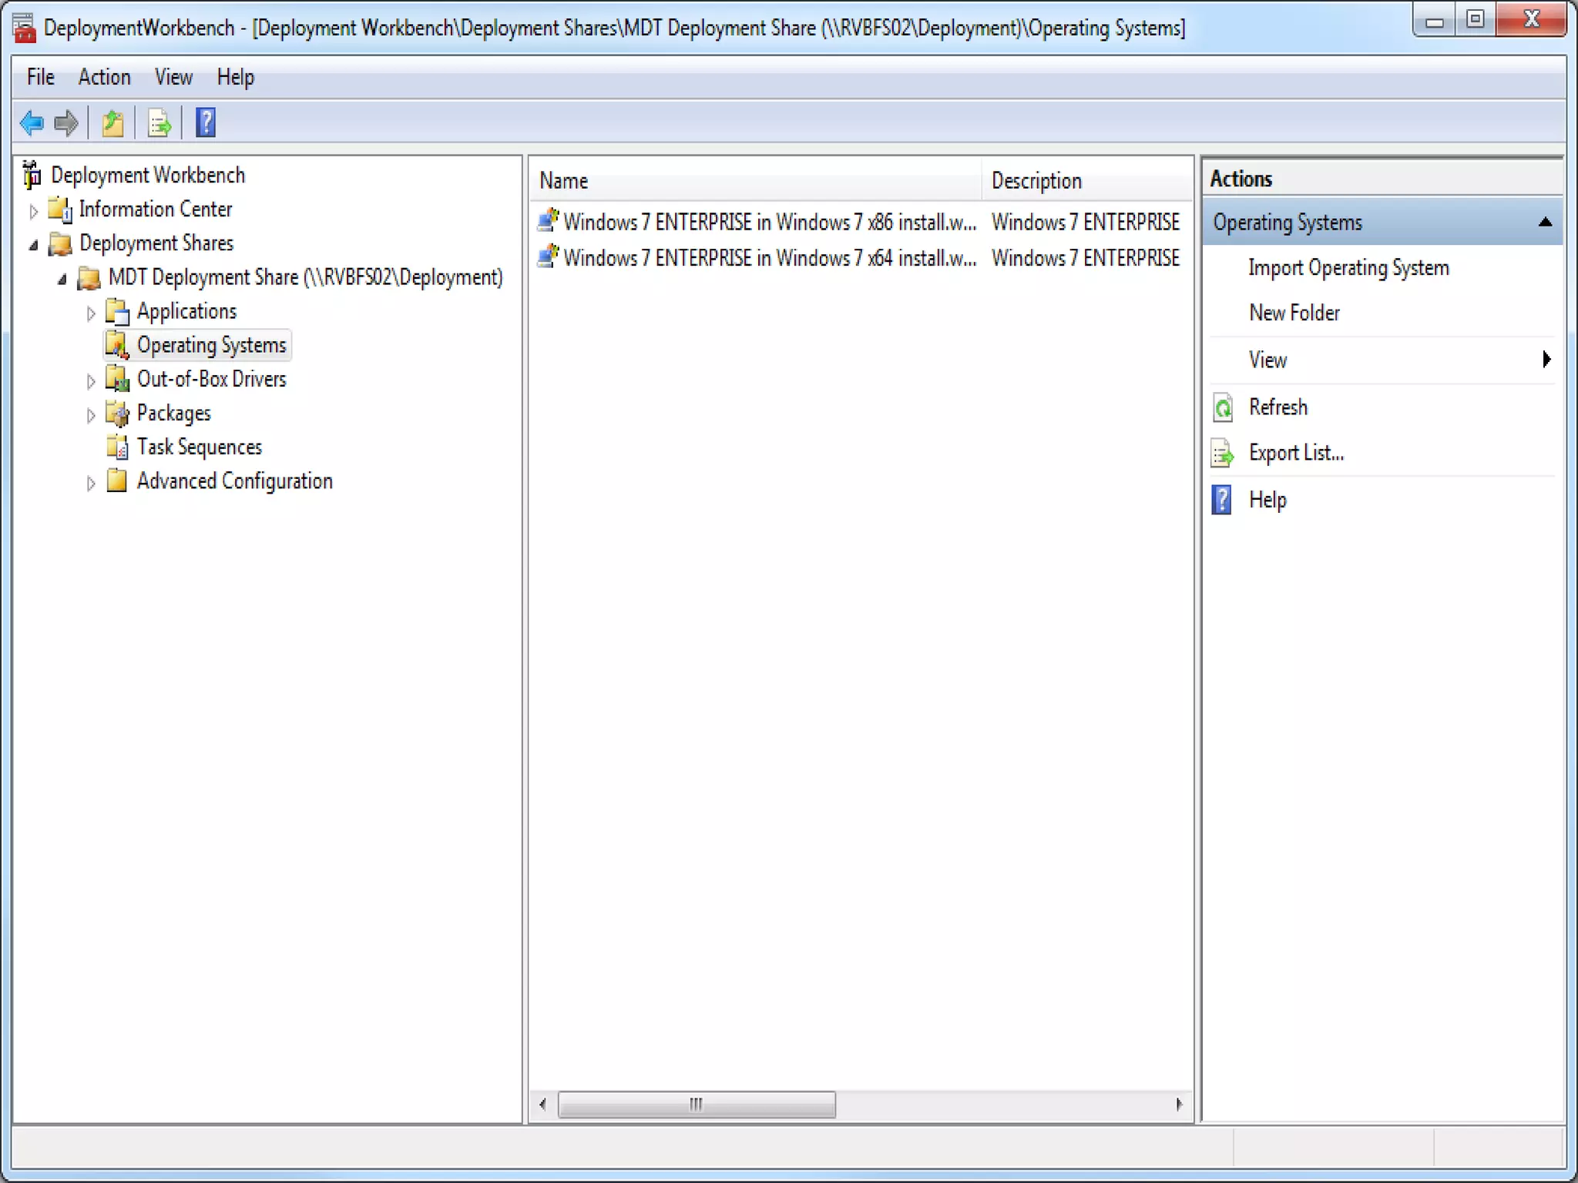Select Operating Systems tree label
Viewport: 1578px width, 1183px height.
(x=212, y=346)
